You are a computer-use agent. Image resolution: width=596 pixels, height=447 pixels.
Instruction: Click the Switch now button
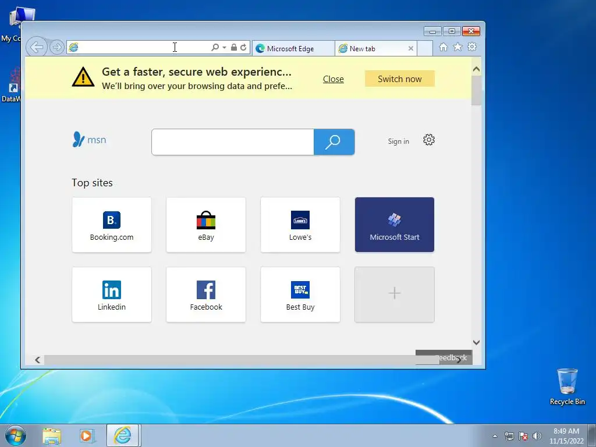click(x=399, y=79)
